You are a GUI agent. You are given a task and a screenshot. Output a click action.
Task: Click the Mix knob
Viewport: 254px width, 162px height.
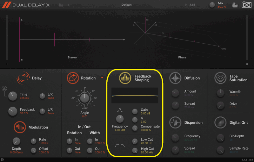212,5
